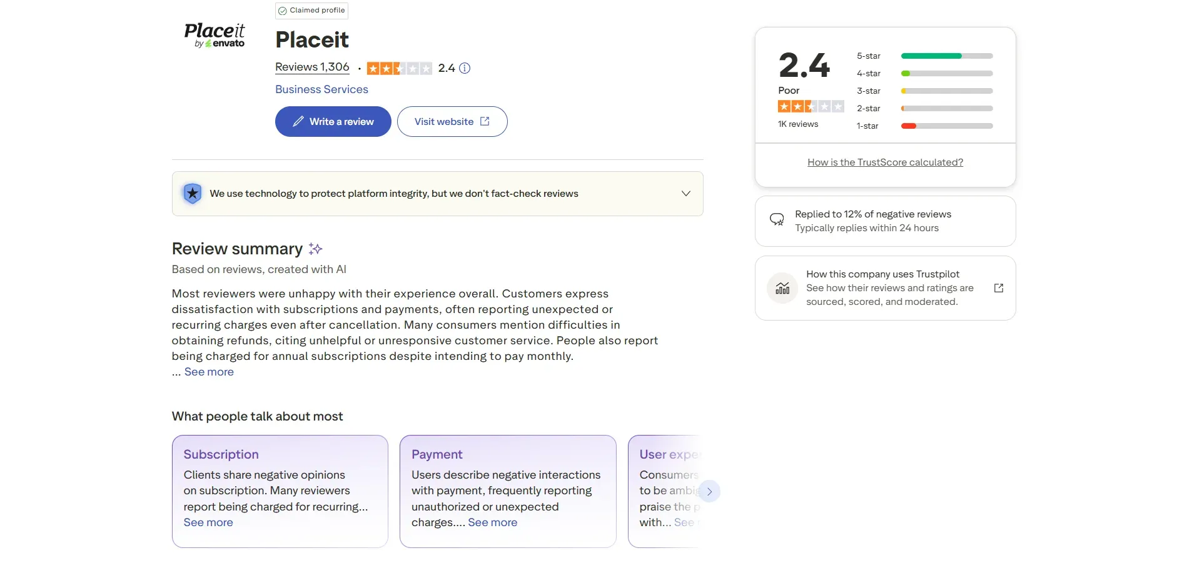Click the chart icon in the Trustpilot usage panel

click(782, 287)
